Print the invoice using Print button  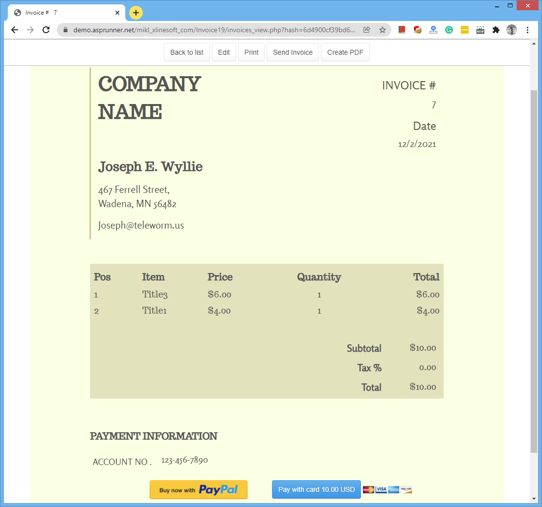pos(251,52)
